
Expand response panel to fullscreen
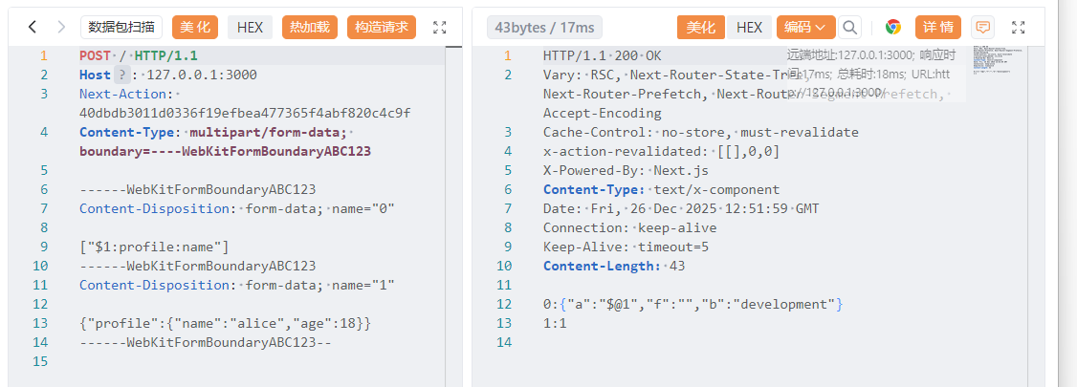[1019, 28]
